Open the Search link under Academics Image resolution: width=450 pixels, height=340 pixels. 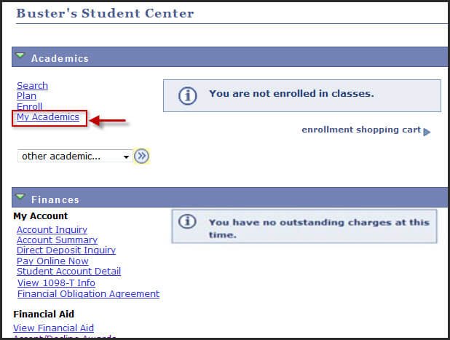[x=32, y=85]
